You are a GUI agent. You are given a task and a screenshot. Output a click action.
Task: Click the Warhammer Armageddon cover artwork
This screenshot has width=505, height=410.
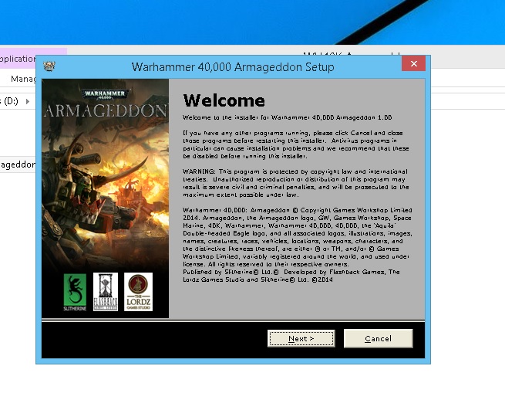[x=105, y=198]
